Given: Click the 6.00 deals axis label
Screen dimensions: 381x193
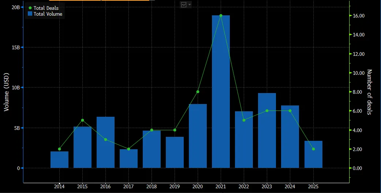Looking at the screenshot, I should 358,111.
